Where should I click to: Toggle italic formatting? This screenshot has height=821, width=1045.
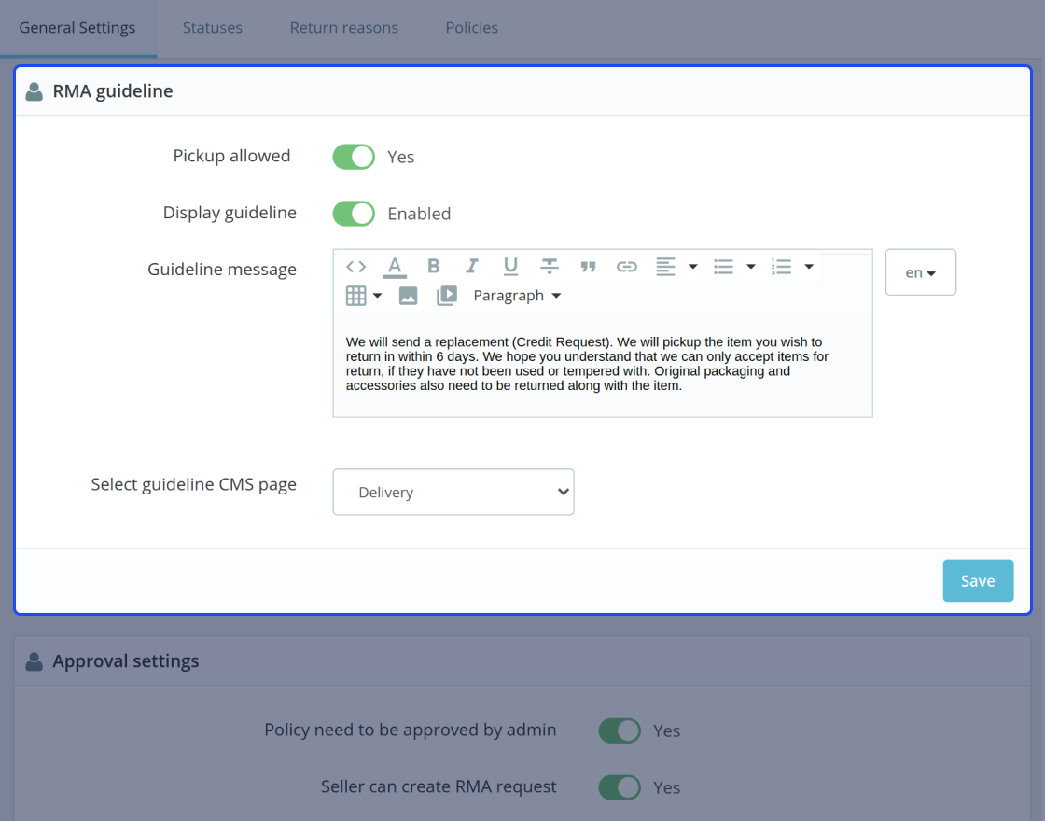pyautogui.click(x=472, y=267)
